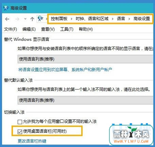Expand the chevron after 控制面板 breadcrumb
The height and width of the screenshot is (147, 155).
[x=71, y=19]
